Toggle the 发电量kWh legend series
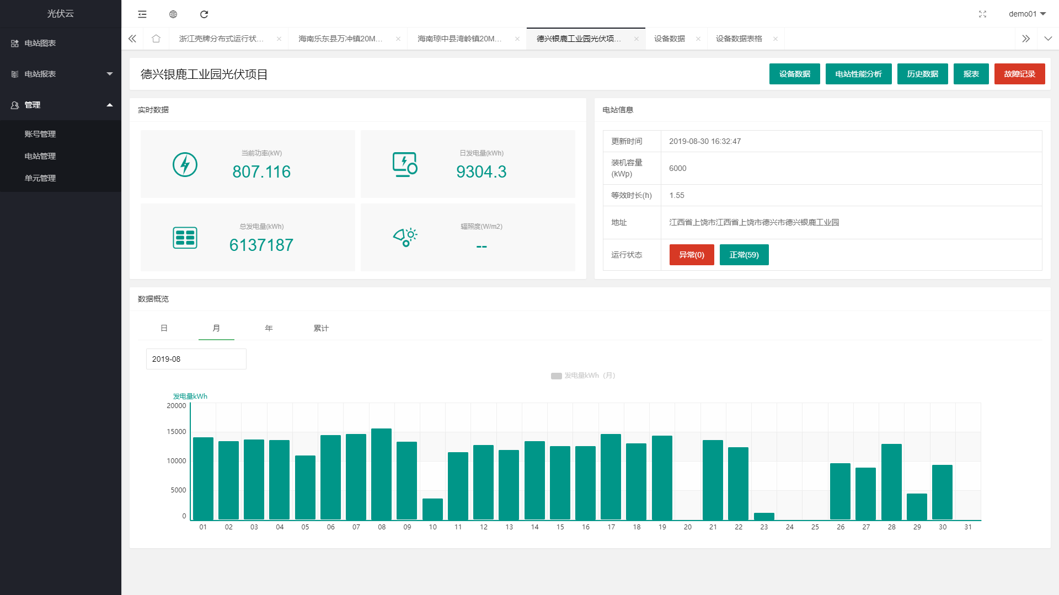Image resolution: width=1059 pixels, height=595 pixels. tap(582, 376)
